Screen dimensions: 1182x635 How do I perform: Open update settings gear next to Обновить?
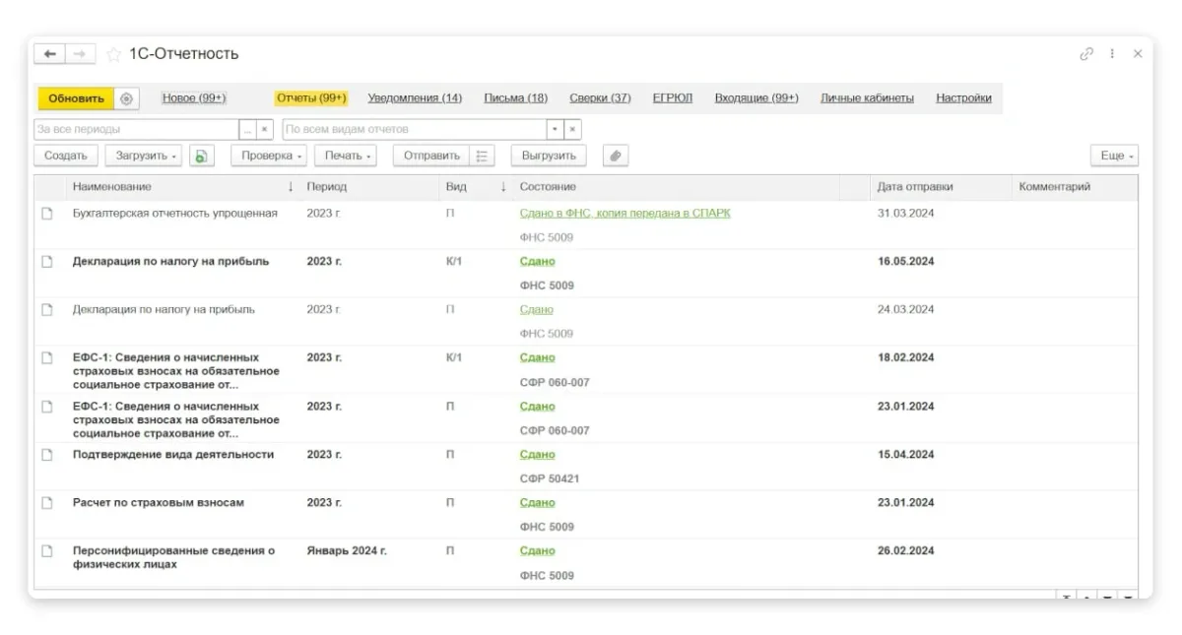coord(126,98)
